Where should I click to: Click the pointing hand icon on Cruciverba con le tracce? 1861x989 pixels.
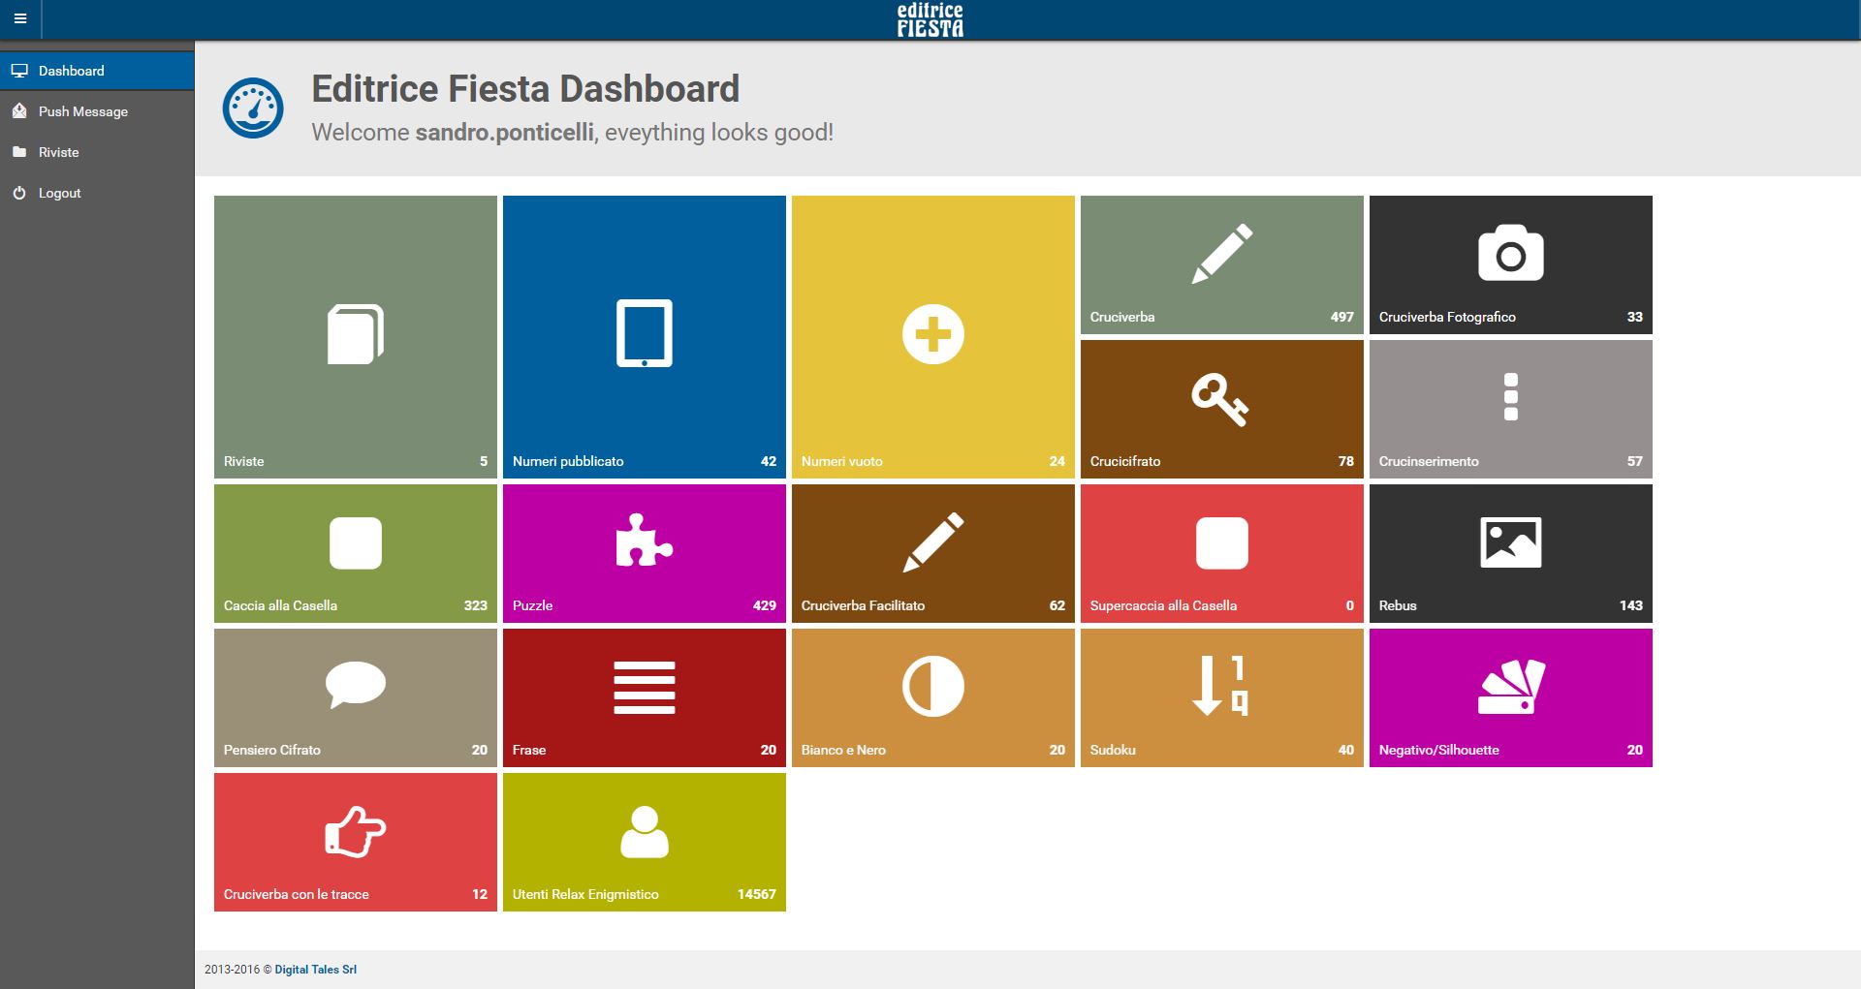(356, 831)
